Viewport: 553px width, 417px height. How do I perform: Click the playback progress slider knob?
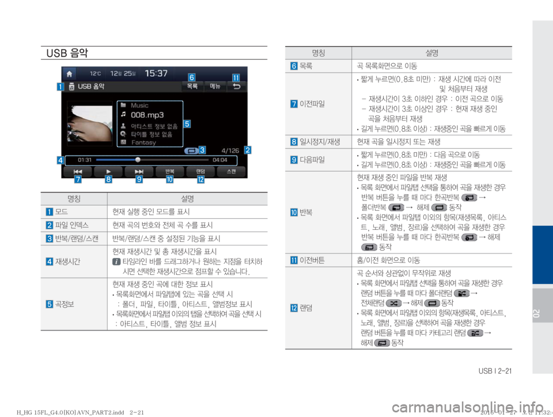138,160
